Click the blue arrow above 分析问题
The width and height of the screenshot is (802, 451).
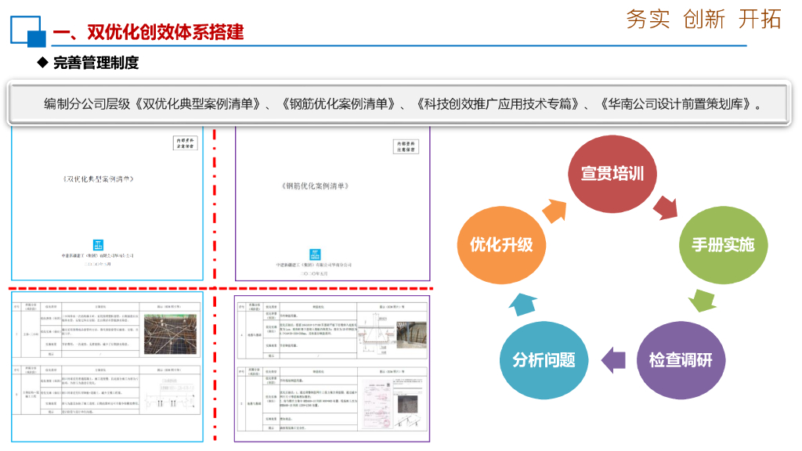[x=522, y=304]
